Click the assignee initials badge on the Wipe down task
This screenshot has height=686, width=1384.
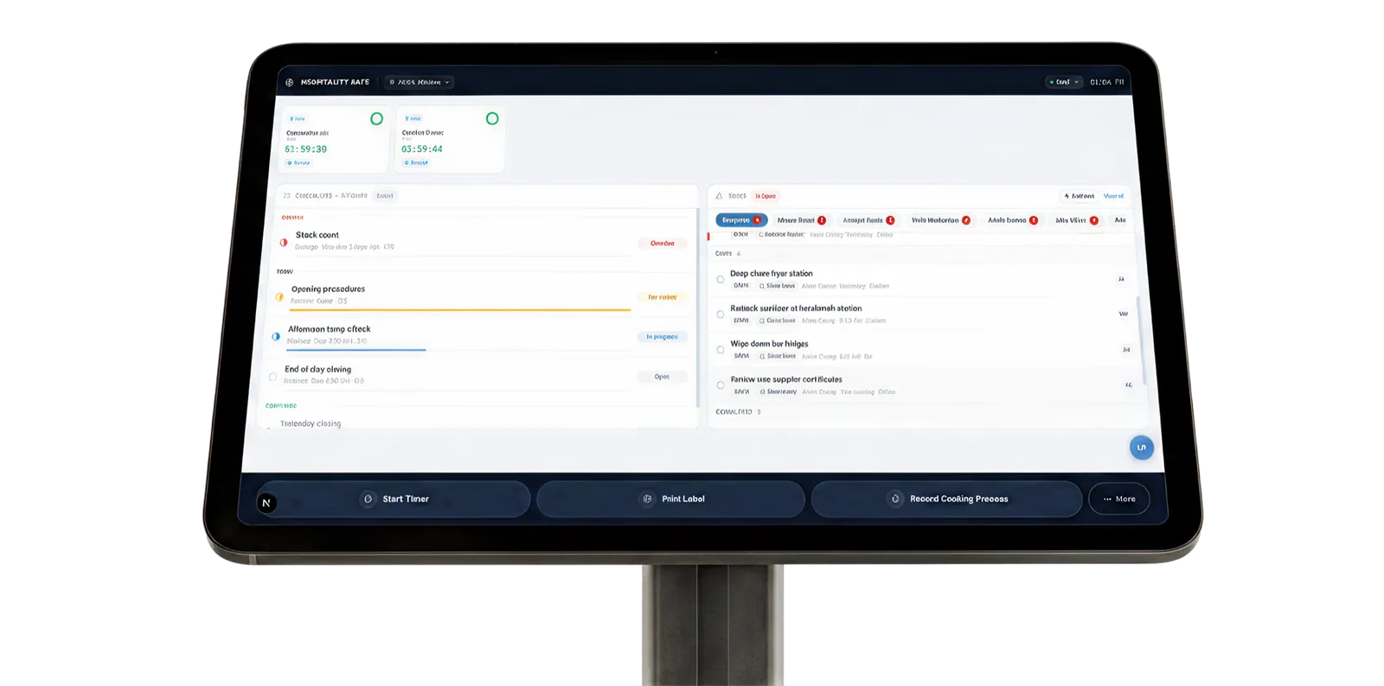[1126, 350]
